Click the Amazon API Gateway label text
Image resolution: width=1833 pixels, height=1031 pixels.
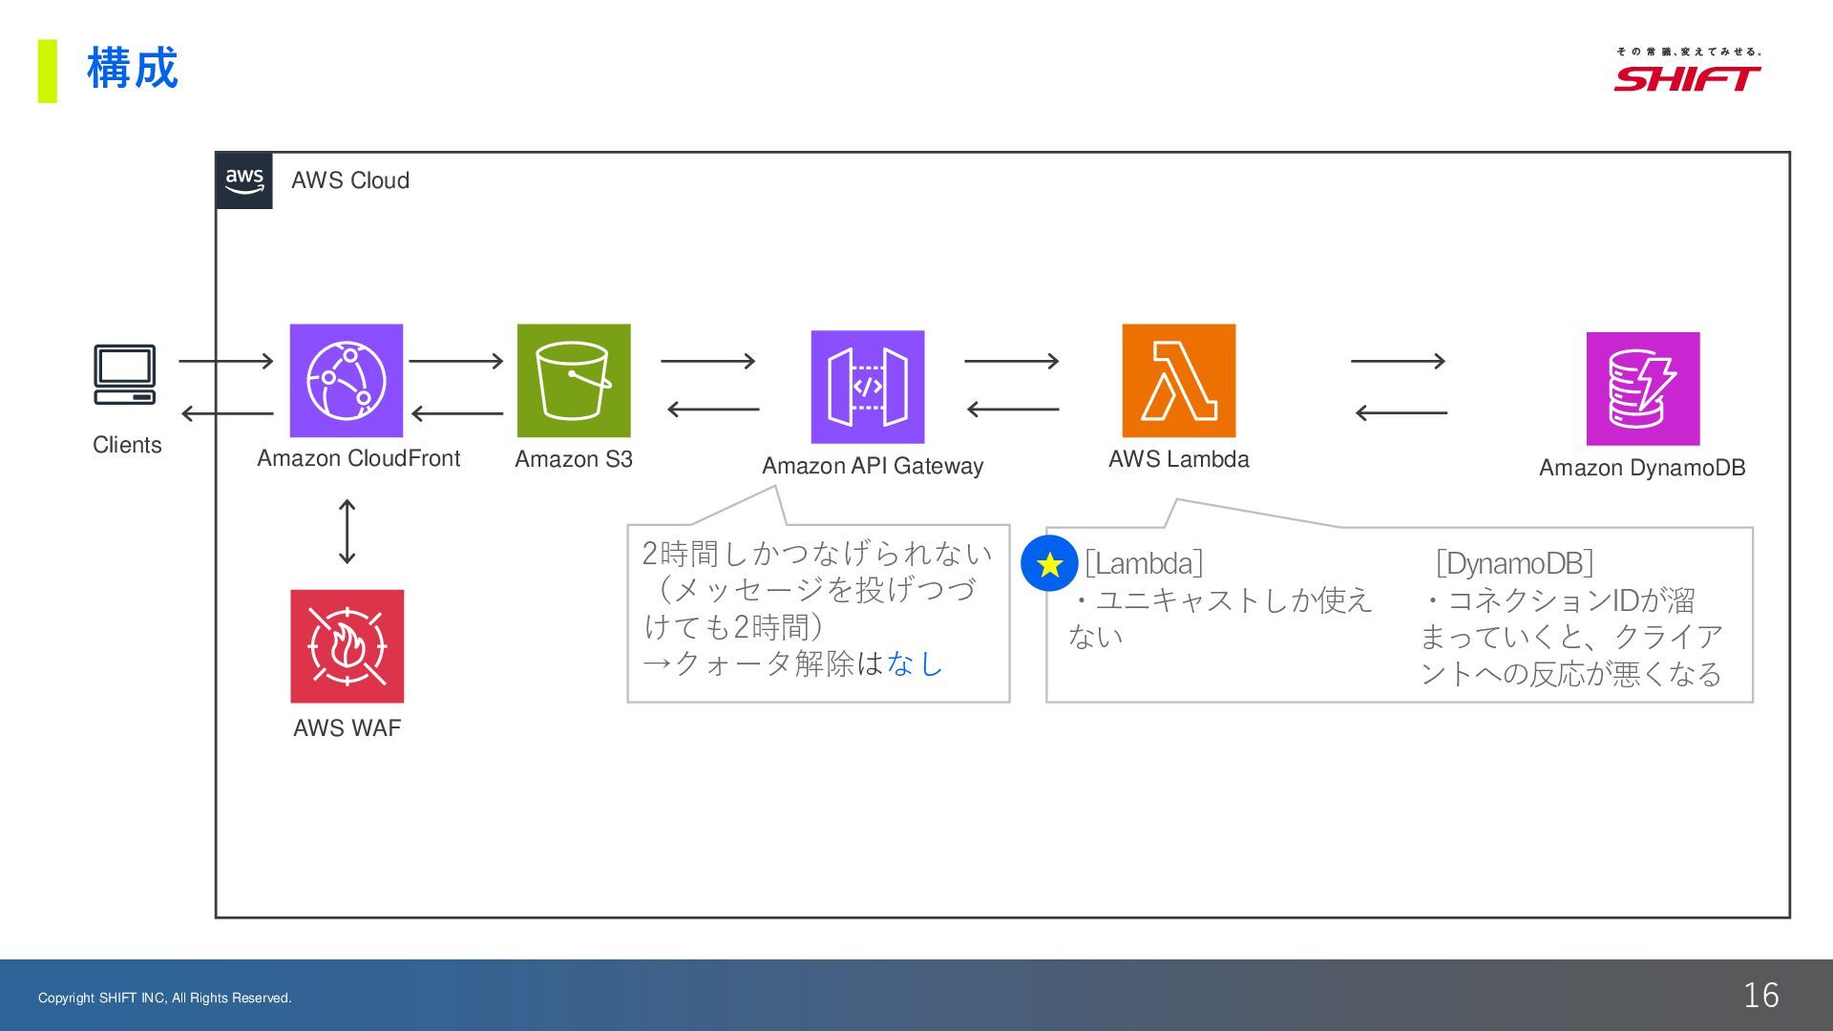tap(872, 466)
